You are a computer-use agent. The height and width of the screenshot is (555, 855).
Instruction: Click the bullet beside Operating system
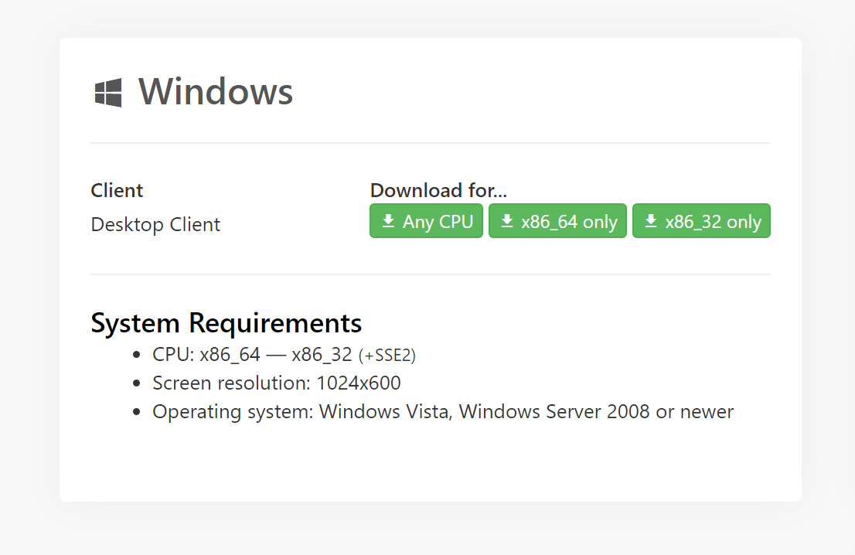[x=137, y=412]
